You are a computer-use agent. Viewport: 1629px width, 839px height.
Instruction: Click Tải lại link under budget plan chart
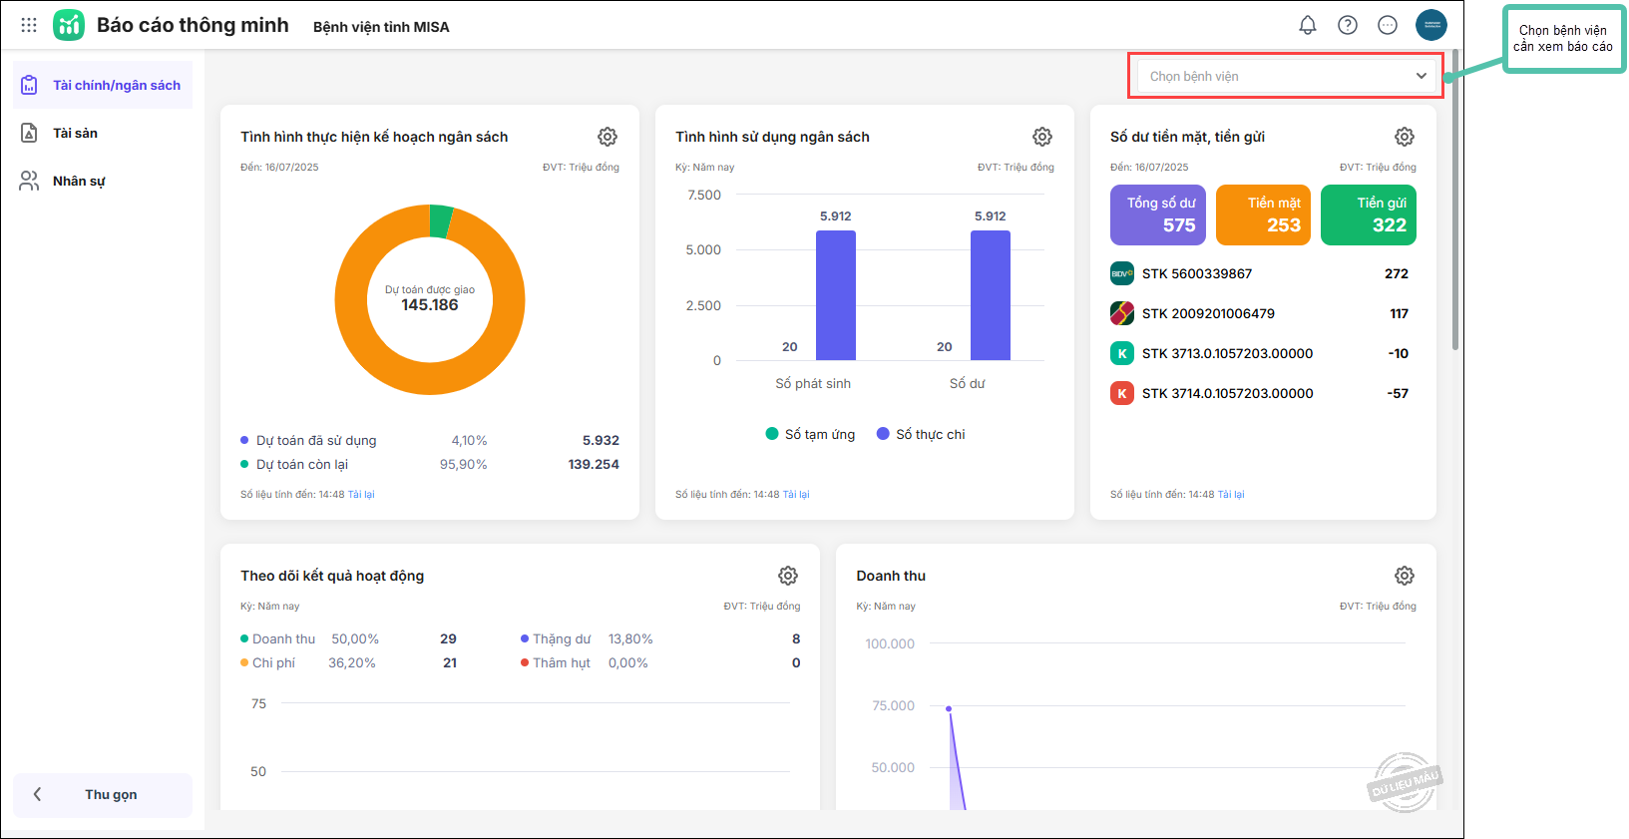click(x=361, y=494)
